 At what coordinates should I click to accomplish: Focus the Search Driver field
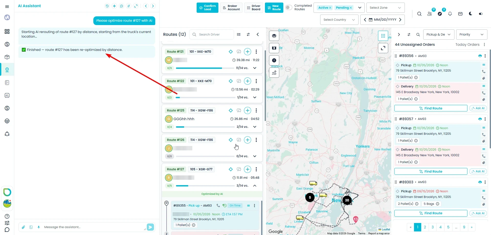tap(212, 35)
